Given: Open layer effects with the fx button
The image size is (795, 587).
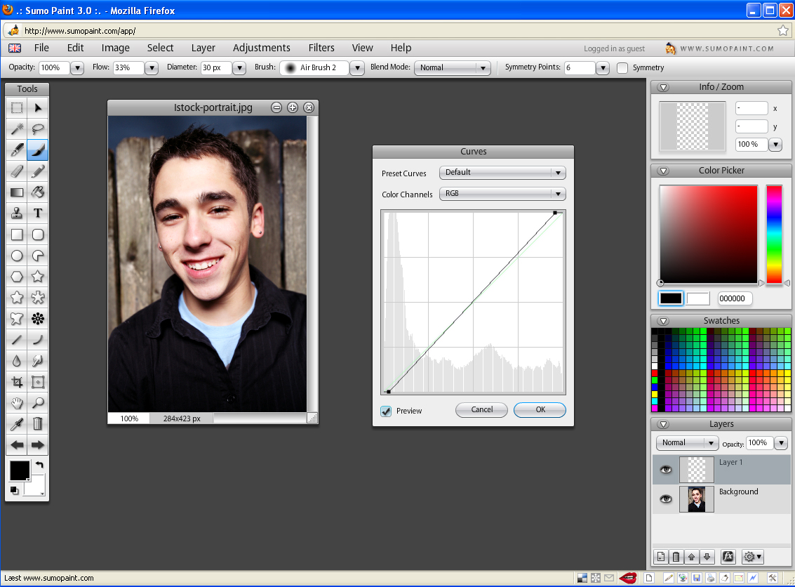Looking at the screenshot, I should coord(728,557).
